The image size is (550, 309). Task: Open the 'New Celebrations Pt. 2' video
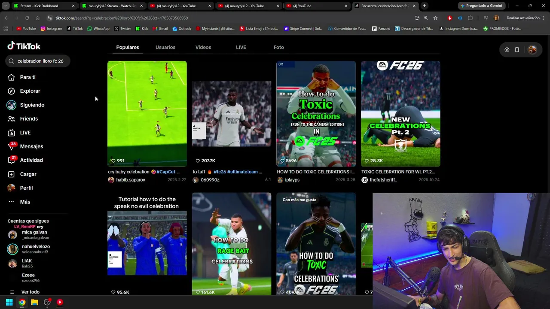click(x=400, y=114)
